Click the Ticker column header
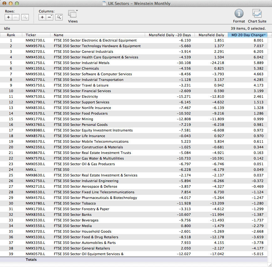 31,35
